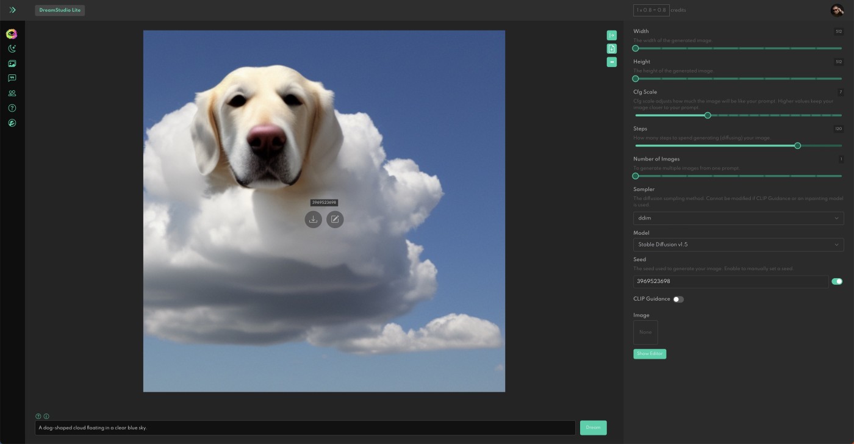Open the DreamStudio eye logo page
The height and width of the screenshot is (444, 854).
[x=12, y=34]
